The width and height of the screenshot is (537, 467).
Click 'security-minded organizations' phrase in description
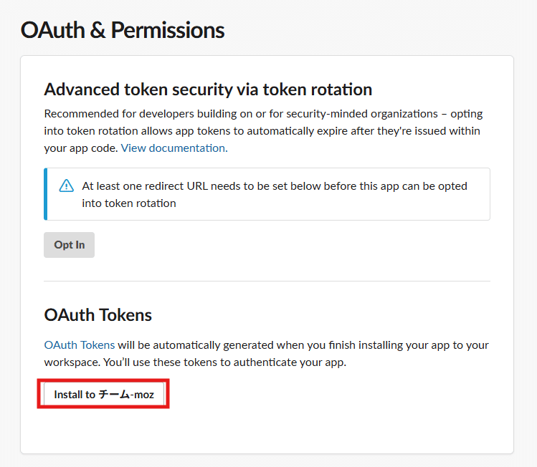[x=362, y=114]
